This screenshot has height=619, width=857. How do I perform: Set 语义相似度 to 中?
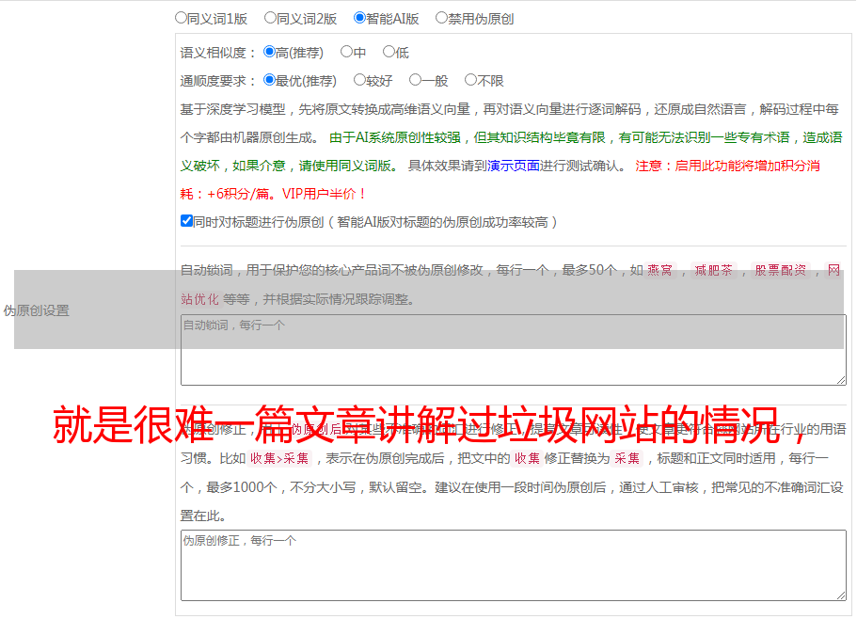click(346, 53)
